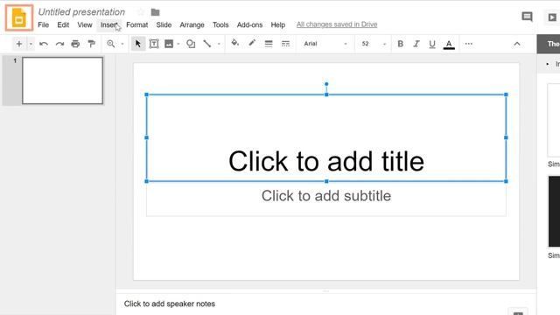Click the Themes panel header
Viewport: 560px width, 315px height.
(x=549, y=44)
